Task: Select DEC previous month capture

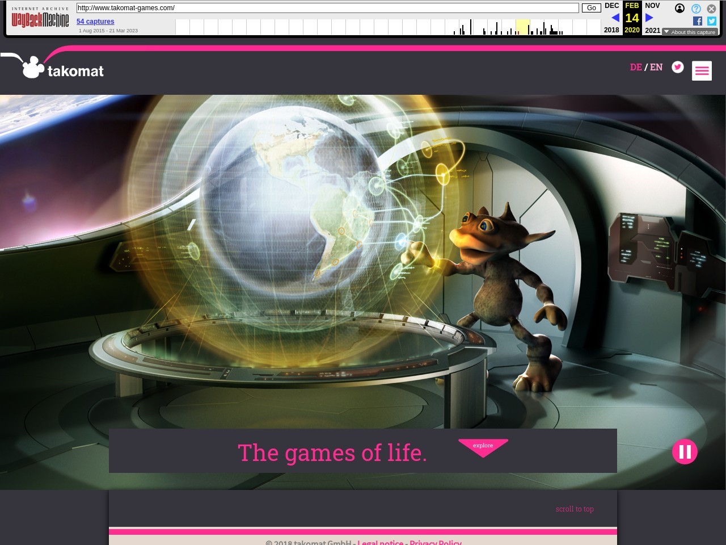Action: point(611,6)
